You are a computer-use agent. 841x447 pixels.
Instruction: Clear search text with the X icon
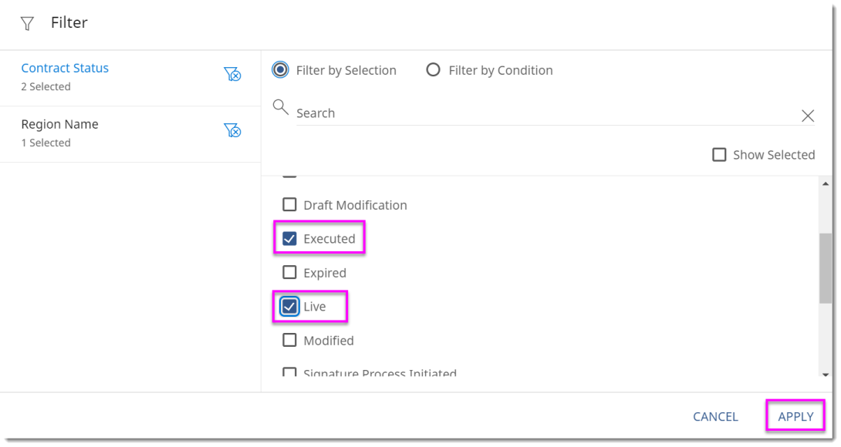click(x=807, y=116)
